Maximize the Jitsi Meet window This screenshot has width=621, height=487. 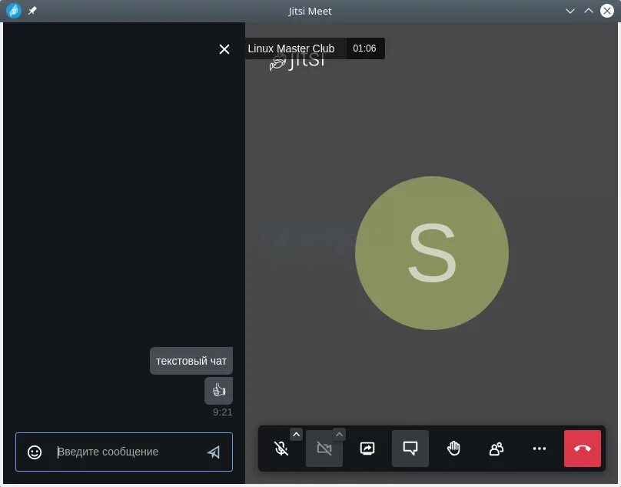click(x=589, y=11)
